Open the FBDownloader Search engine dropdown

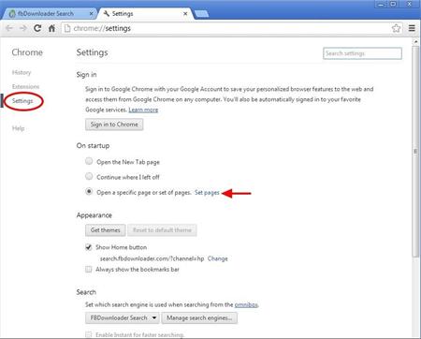coord(123,318)
